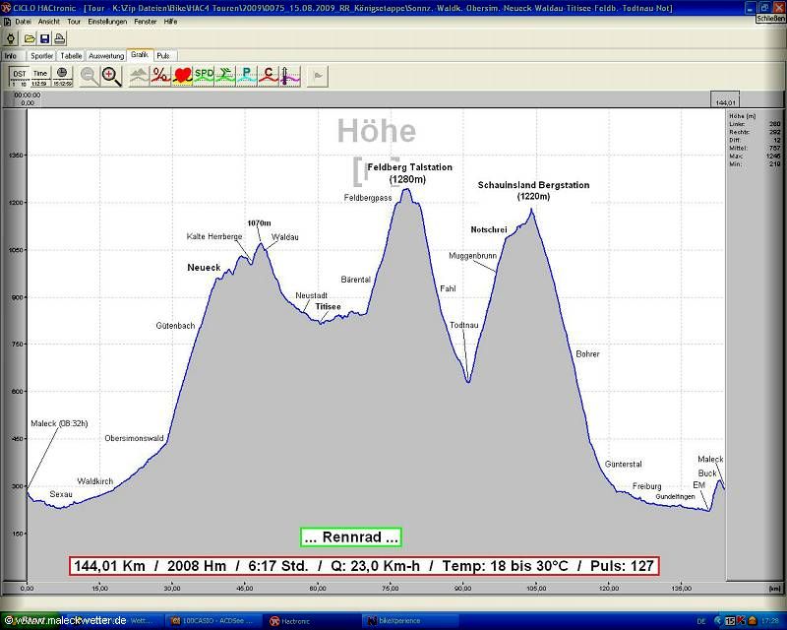This screenshot has height=630, width=787.
Task: Open the Datei menu
Action: point(23,21)
